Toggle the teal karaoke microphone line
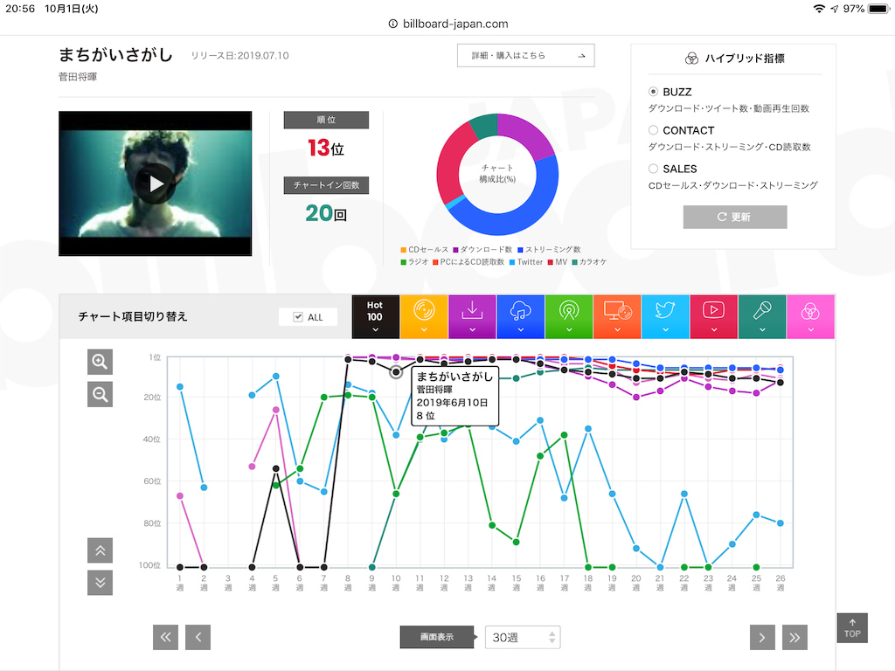This screenshot has height=671, width=895. [762, 316]
